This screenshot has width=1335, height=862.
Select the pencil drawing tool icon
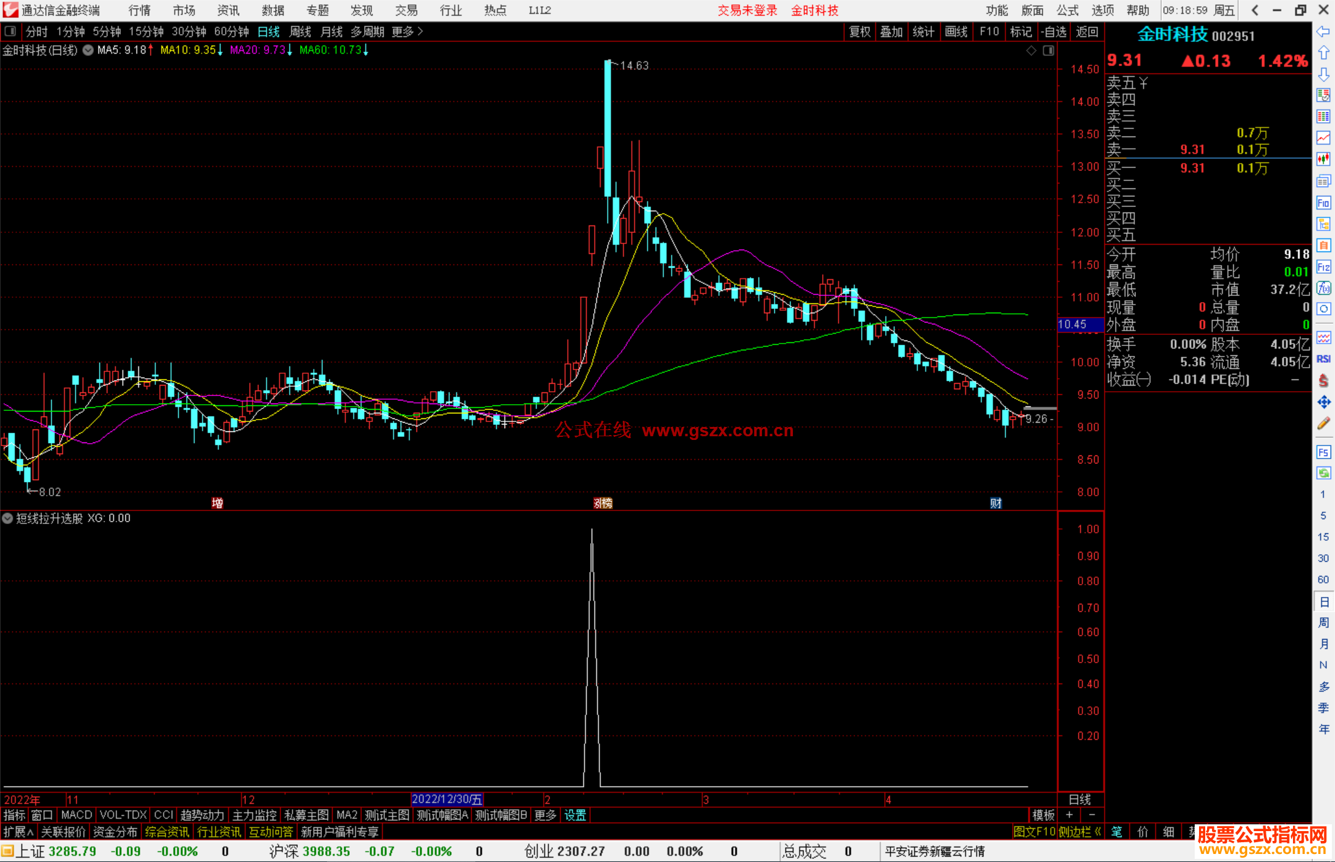(1323, 423)
